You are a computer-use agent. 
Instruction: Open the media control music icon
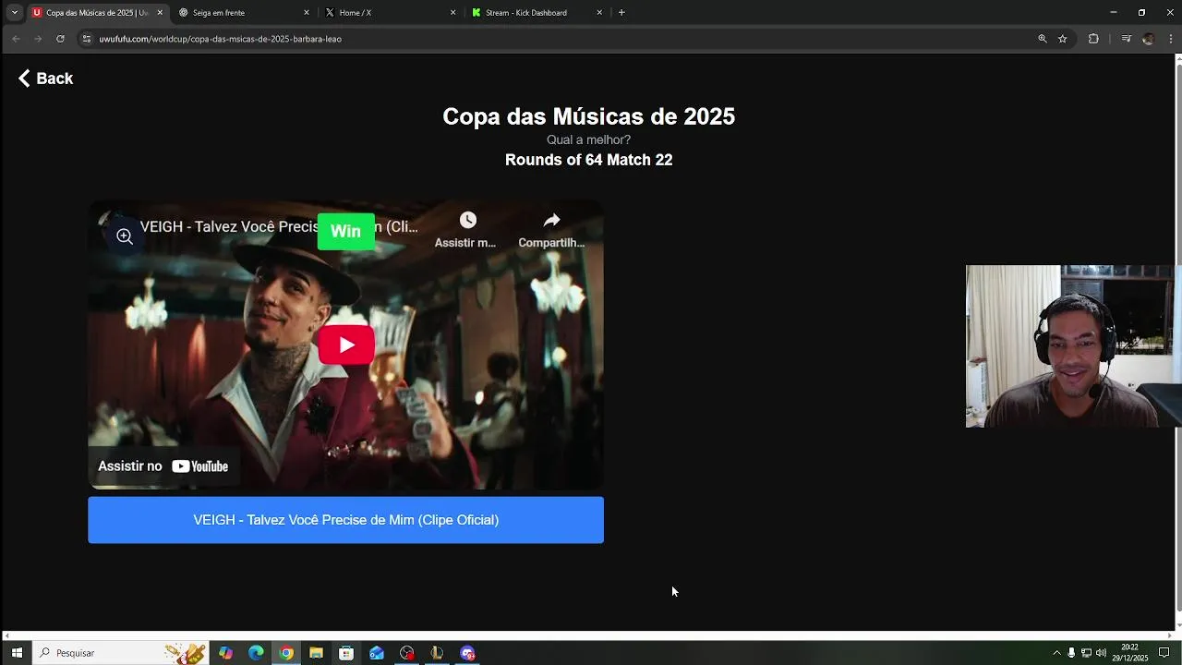pyautogui.click(x=1126, y=39)
